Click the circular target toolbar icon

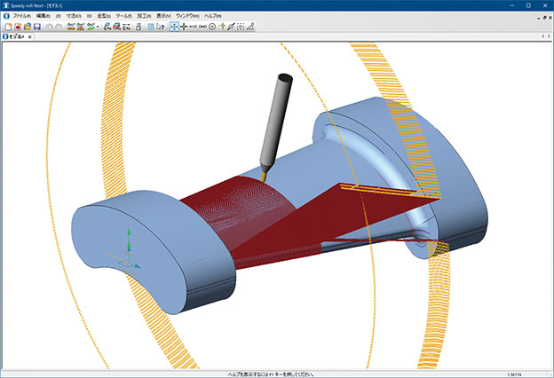click(x=212, y=27)
